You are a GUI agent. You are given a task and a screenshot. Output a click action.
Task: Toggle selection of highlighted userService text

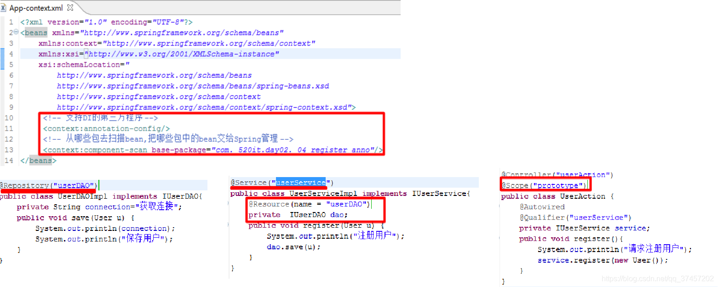click(x=301, y=183)
